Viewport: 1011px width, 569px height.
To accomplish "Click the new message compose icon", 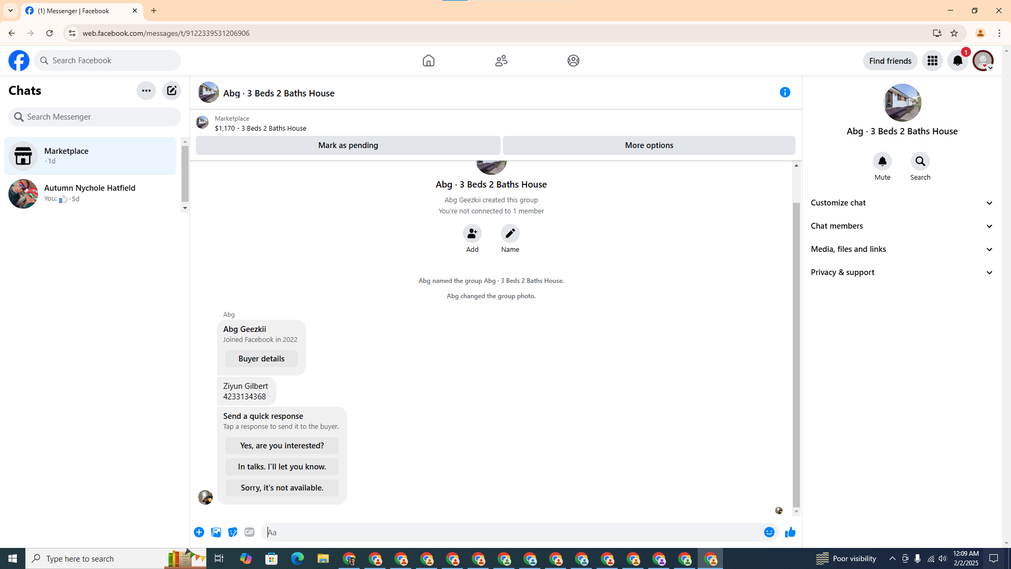I will pos(172,91).
